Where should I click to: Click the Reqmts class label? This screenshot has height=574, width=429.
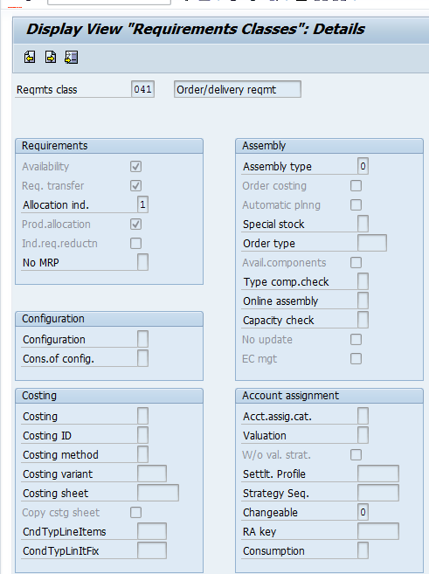47,90
